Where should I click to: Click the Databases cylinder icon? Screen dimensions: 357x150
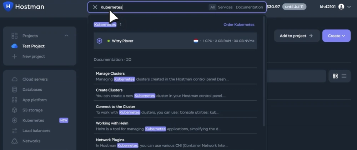(x=15, y=89)
